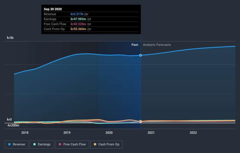Click the 2022 x-axis label
The width and height of the screenshot is (240, 153).
tap(193, 133)
